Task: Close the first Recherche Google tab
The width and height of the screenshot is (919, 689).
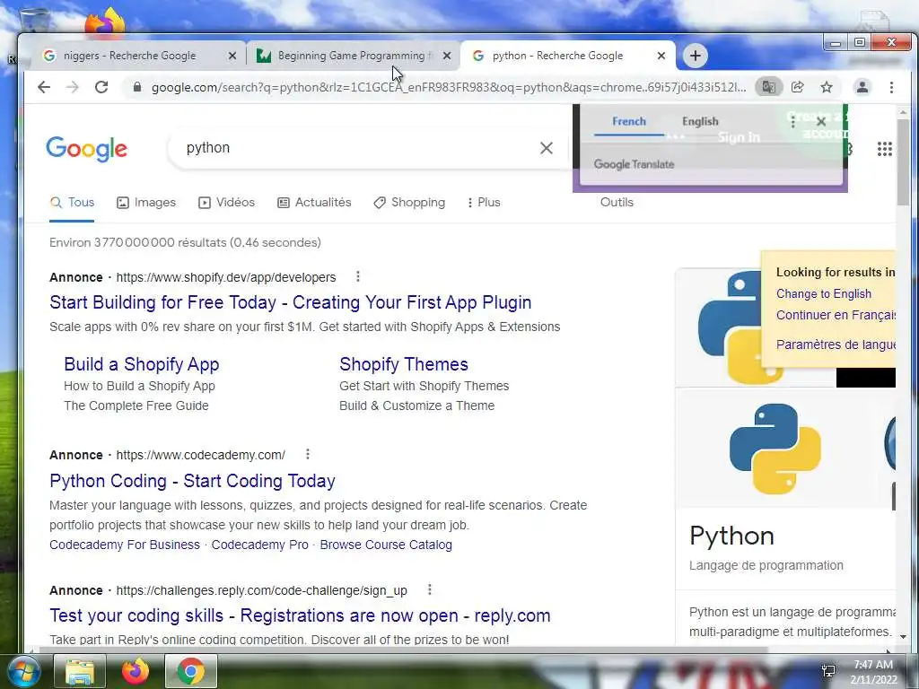Action: pyautogui.click(x=232, y=56)
